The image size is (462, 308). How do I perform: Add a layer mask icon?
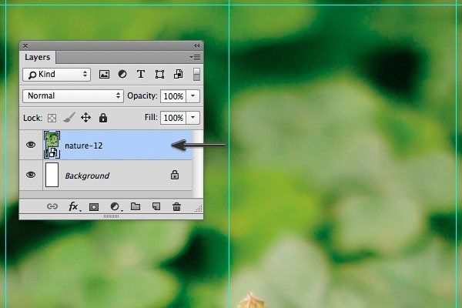point(94,207)
